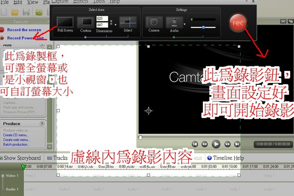Click Show Storyboard button
This screenshot has height=196, width=294.
(21, 158)
